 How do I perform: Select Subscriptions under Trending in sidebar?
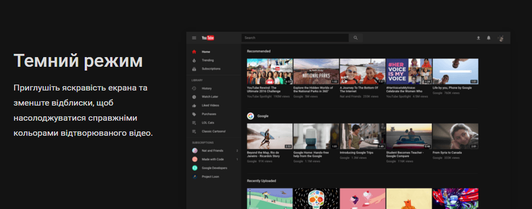click(211, 68)
